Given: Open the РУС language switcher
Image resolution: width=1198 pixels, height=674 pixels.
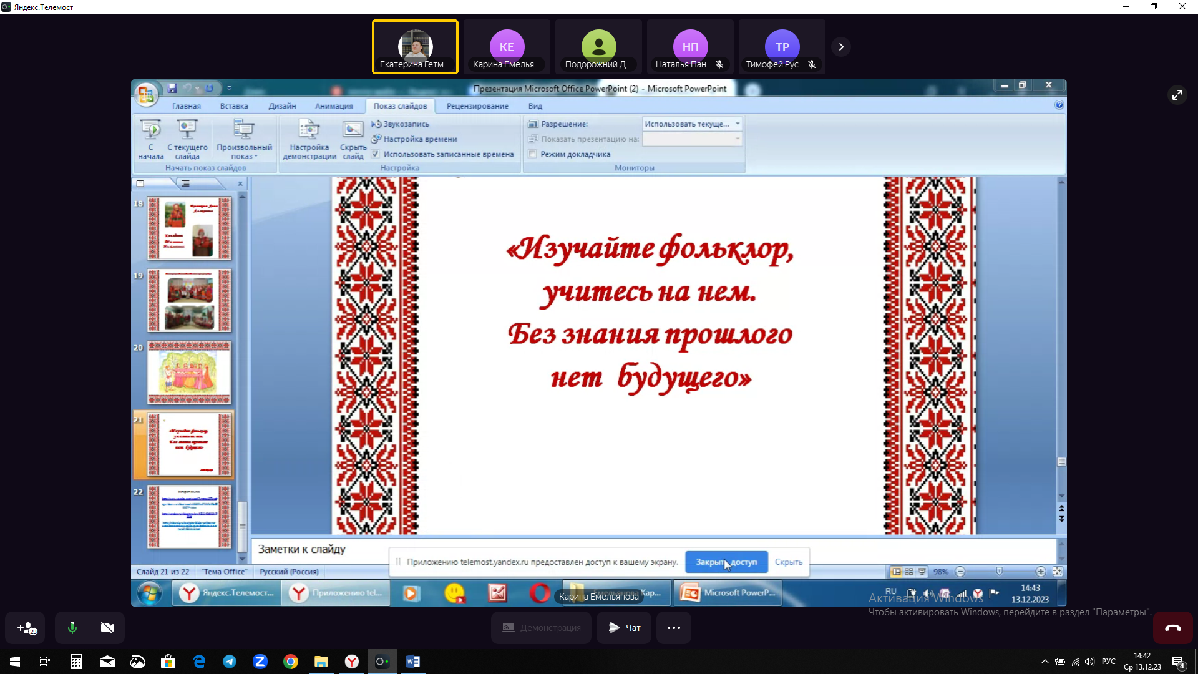Looking at the screenshot, I should click(1109, 662).
